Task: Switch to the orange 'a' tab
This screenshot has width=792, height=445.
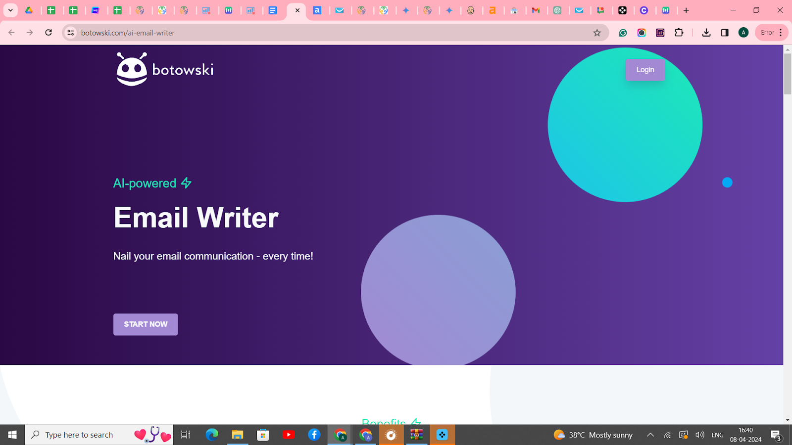Action: point(493,10)
